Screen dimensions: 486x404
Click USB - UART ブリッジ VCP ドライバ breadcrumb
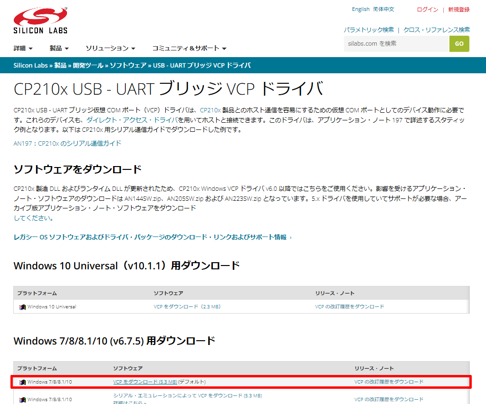pos(202,66)
